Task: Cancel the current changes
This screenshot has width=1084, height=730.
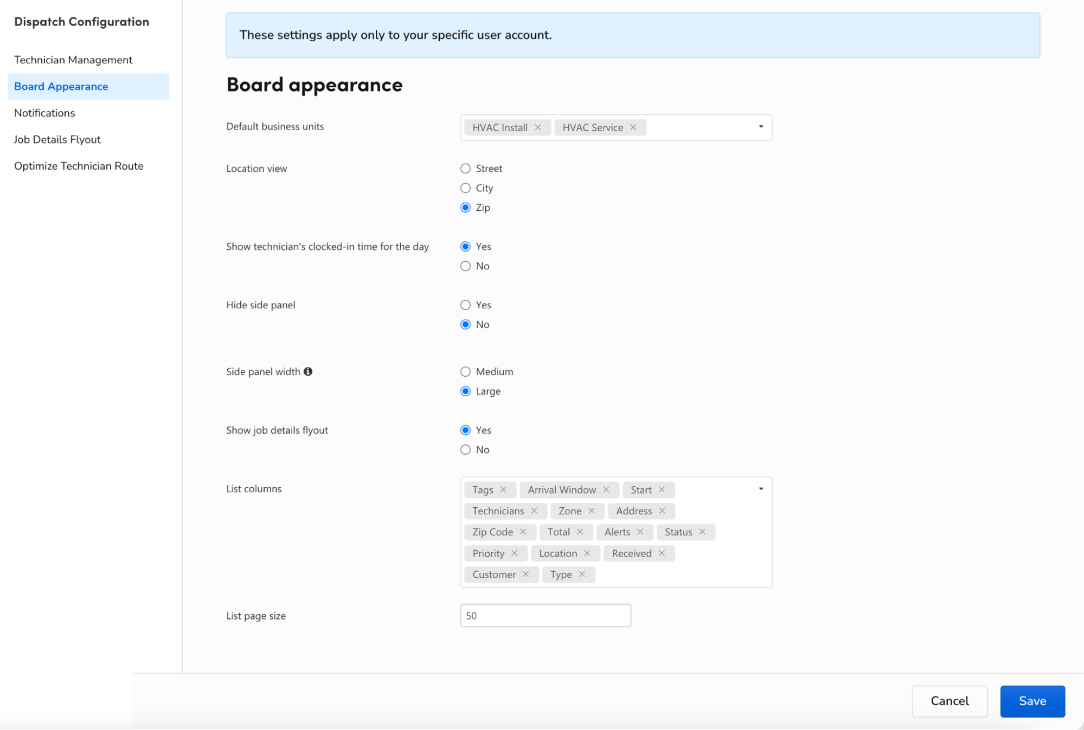Action: pyautogui.click(x=949, y=701)
